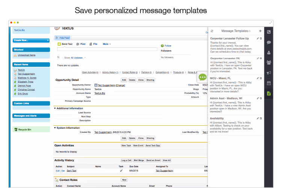This screenshot has width=282, height=188.
Task: Click the New button in Contact Roles
Action: point(124,180)
